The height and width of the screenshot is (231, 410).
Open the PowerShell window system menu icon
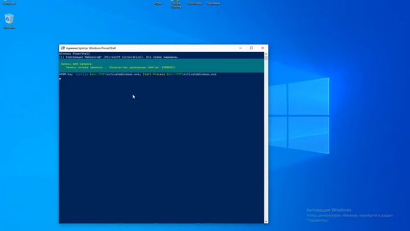tap(63, 48)
